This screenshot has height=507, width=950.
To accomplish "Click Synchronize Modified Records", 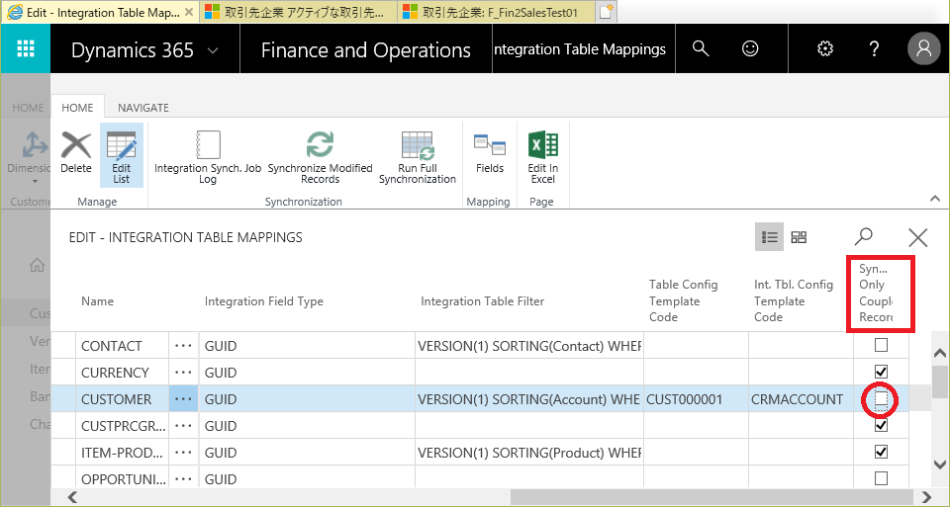I will coord(320,157).
